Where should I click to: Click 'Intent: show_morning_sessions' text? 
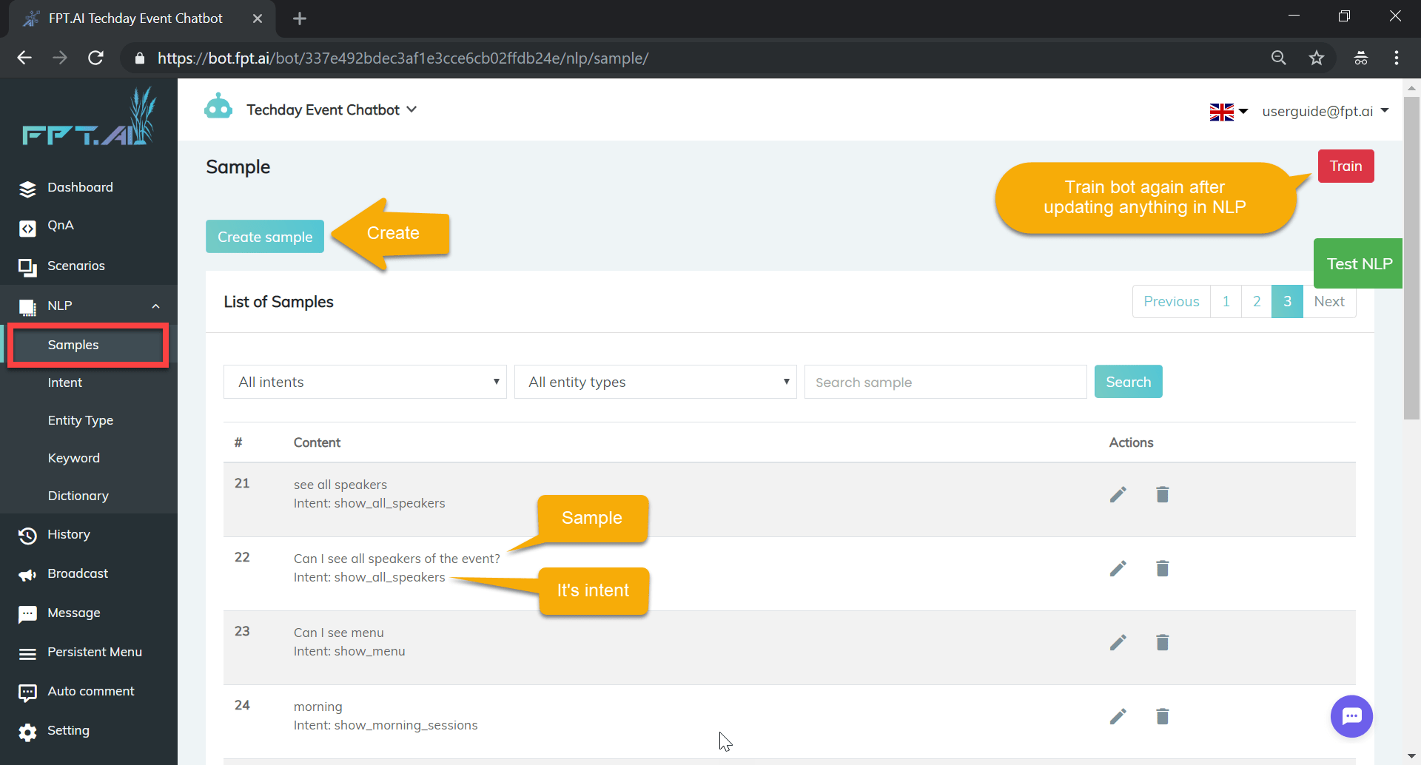[x=386, y=725]
